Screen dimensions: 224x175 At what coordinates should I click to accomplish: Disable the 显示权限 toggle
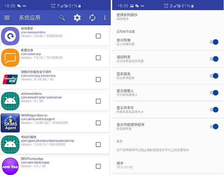coord(214,42)
